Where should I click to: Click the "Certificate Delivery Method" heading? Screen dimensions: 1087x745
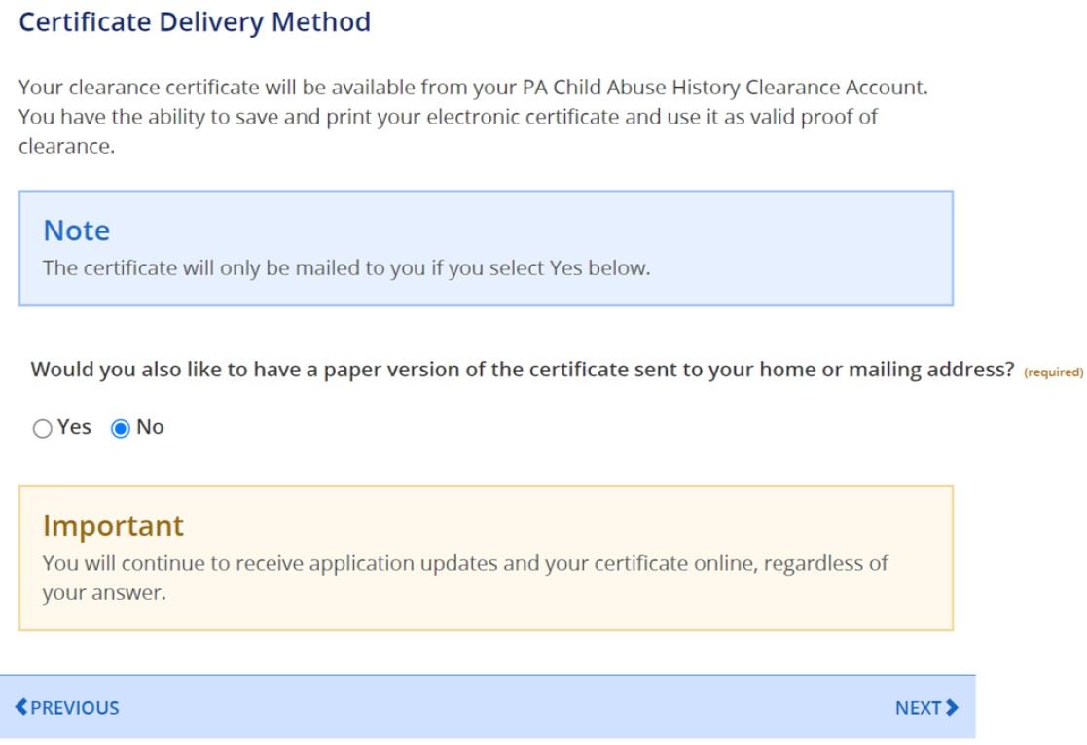[x=195, y=21]
